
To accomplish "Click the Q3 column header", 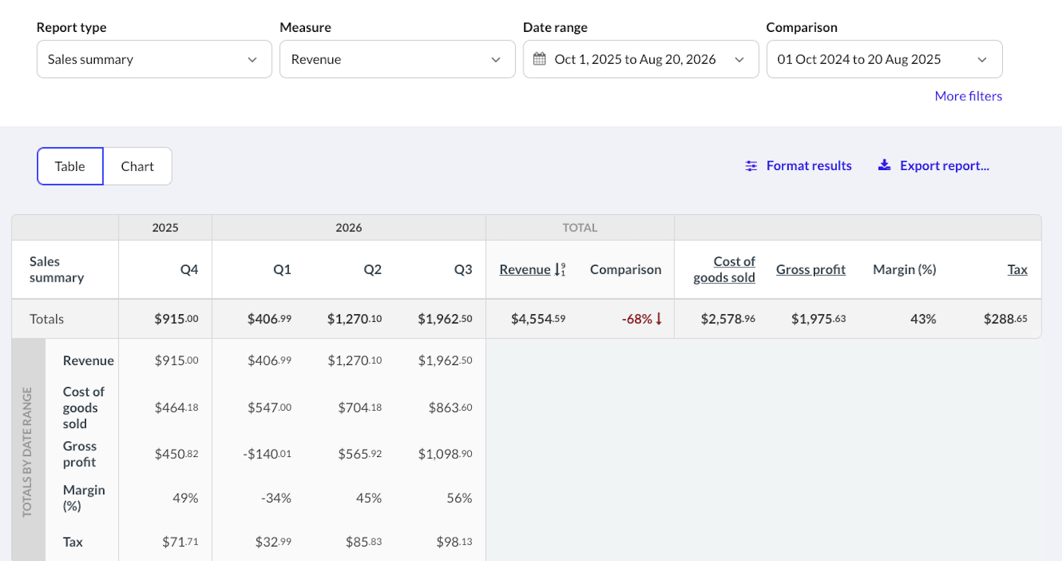I will 463,269.
